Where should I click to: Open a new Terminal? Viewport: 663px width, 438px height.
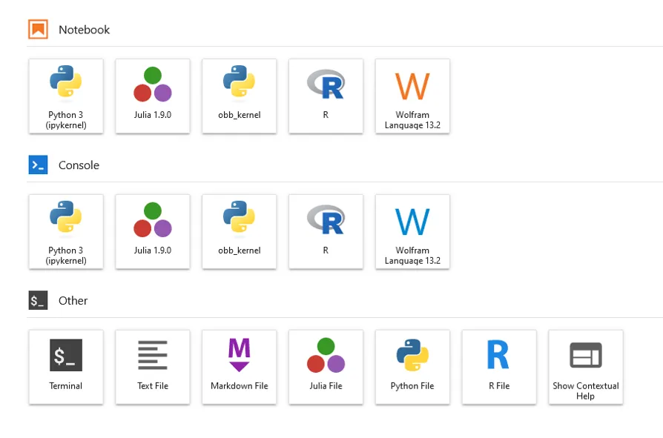66,368
